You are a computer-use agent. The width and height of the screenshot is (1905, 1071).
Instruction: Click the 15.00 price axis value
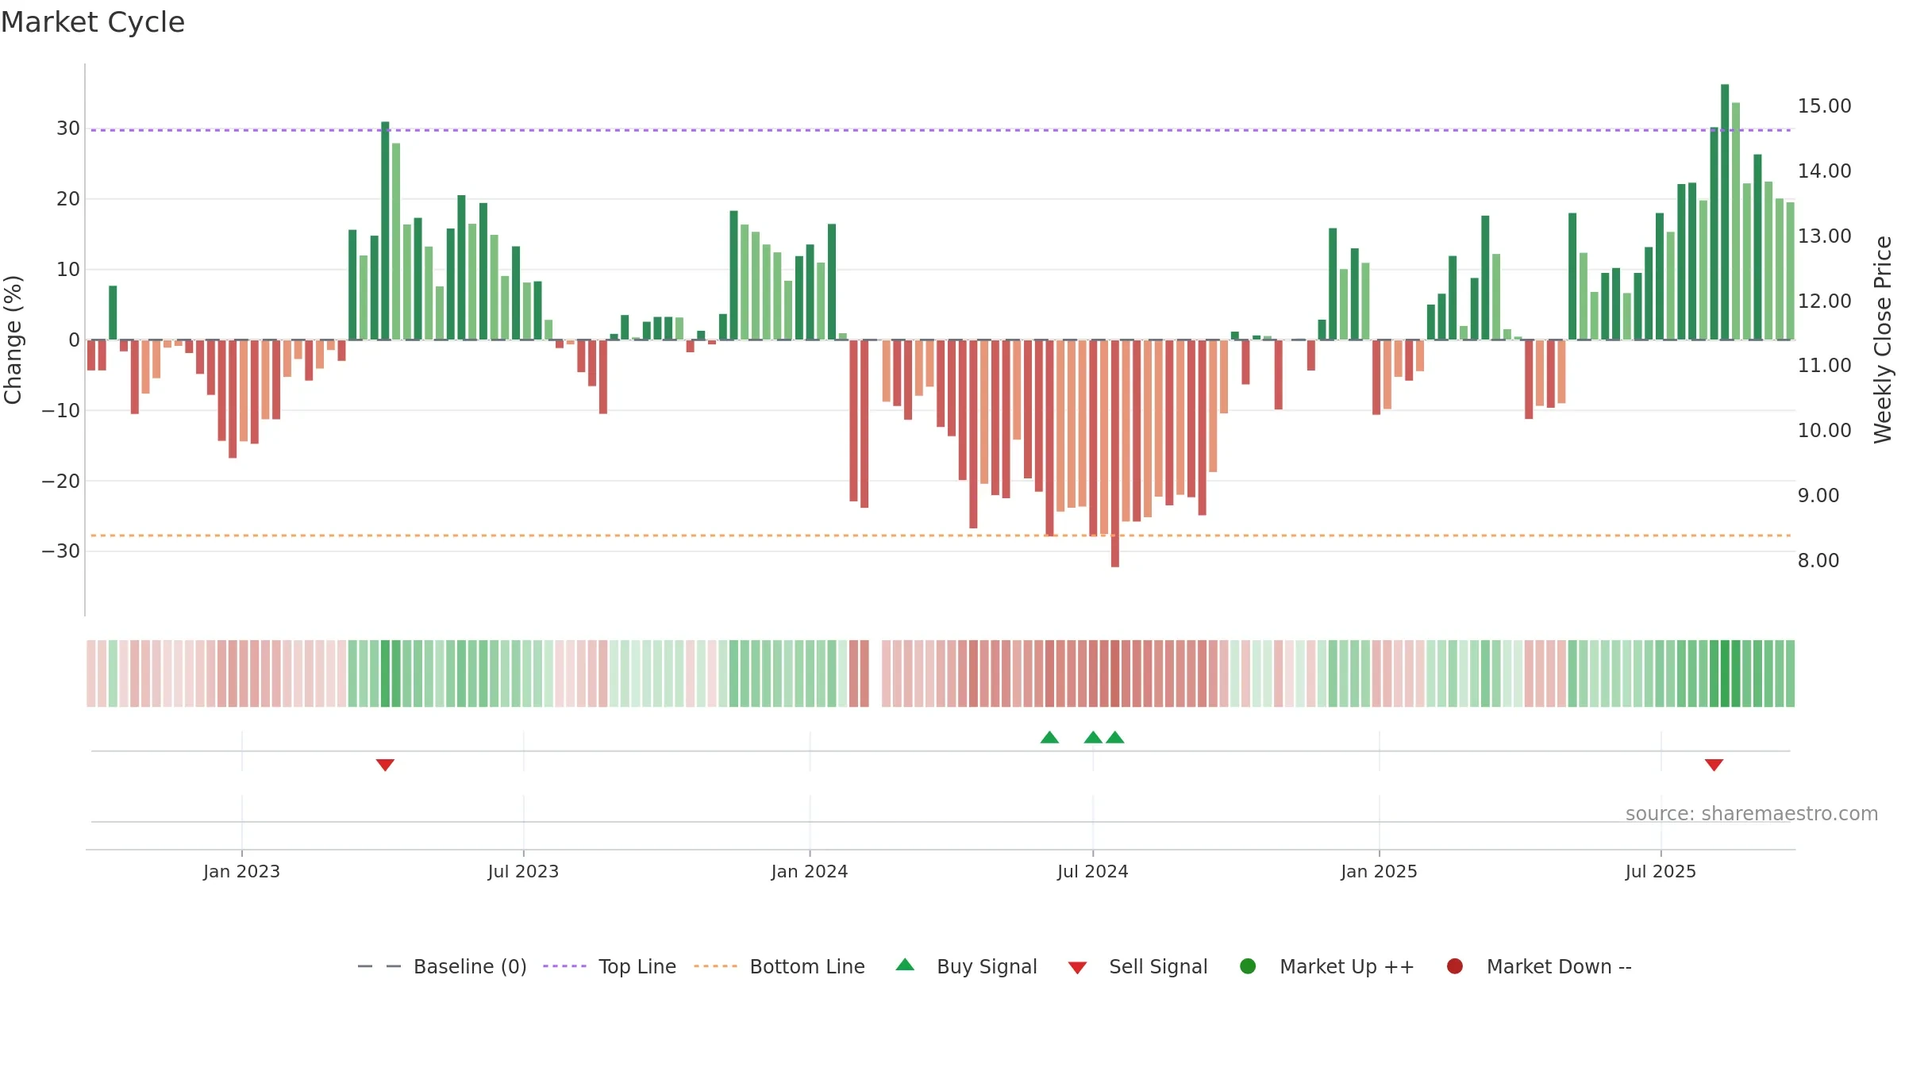[1824, 106]
